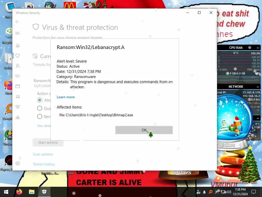Open App & browser control window icon
This screenshot has height=197, width=262.
pyautogui.click(x=18, y=86)
